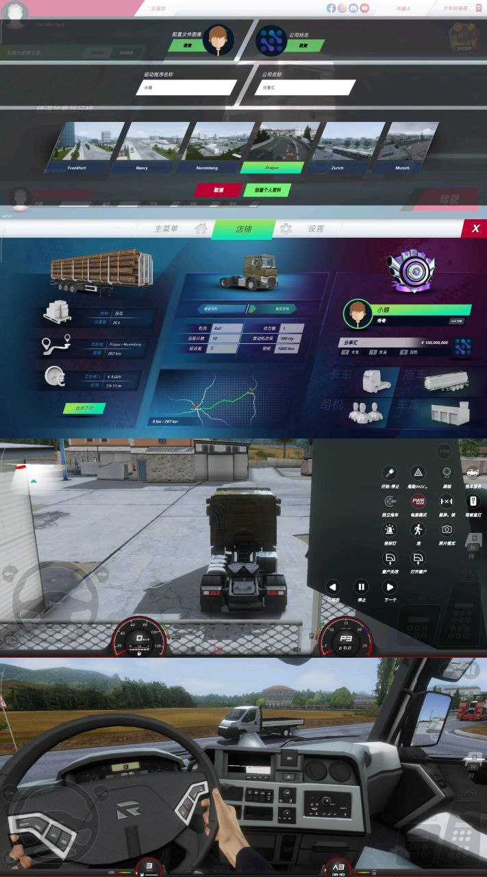Toggle the differential lock button
This screenshot has width=487, height=877.
click(447, 501)
